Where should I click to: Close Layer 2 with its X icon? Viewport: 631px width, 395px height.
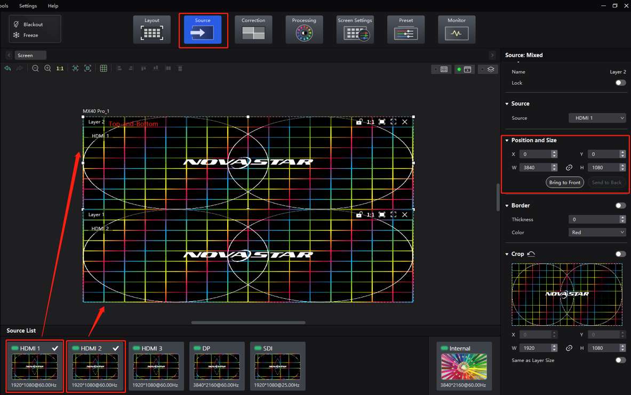405,122
